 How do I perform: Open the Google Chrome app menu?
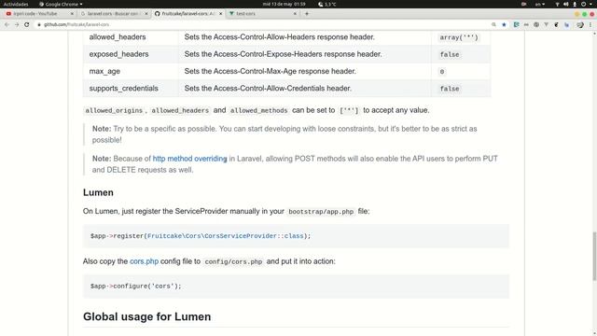click(61, 4)
